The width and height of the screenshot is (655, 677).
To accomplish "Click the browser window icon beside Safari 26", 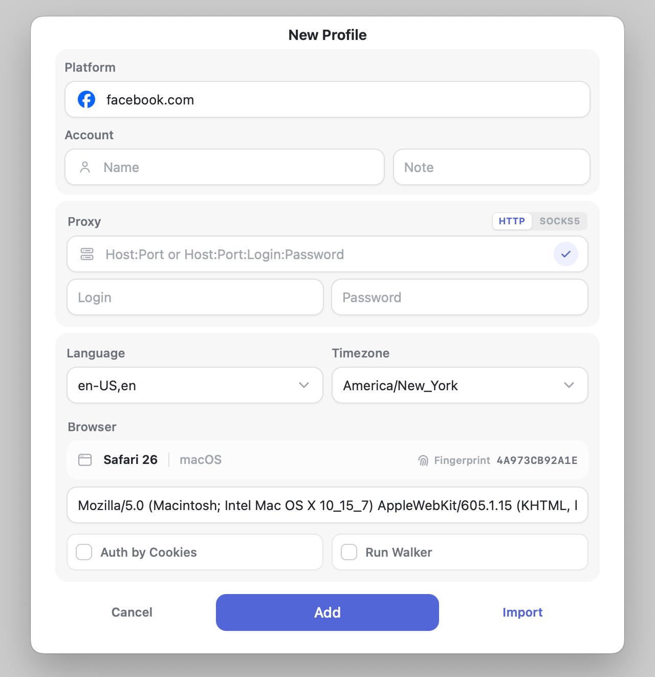I will (x=85, y=460).
